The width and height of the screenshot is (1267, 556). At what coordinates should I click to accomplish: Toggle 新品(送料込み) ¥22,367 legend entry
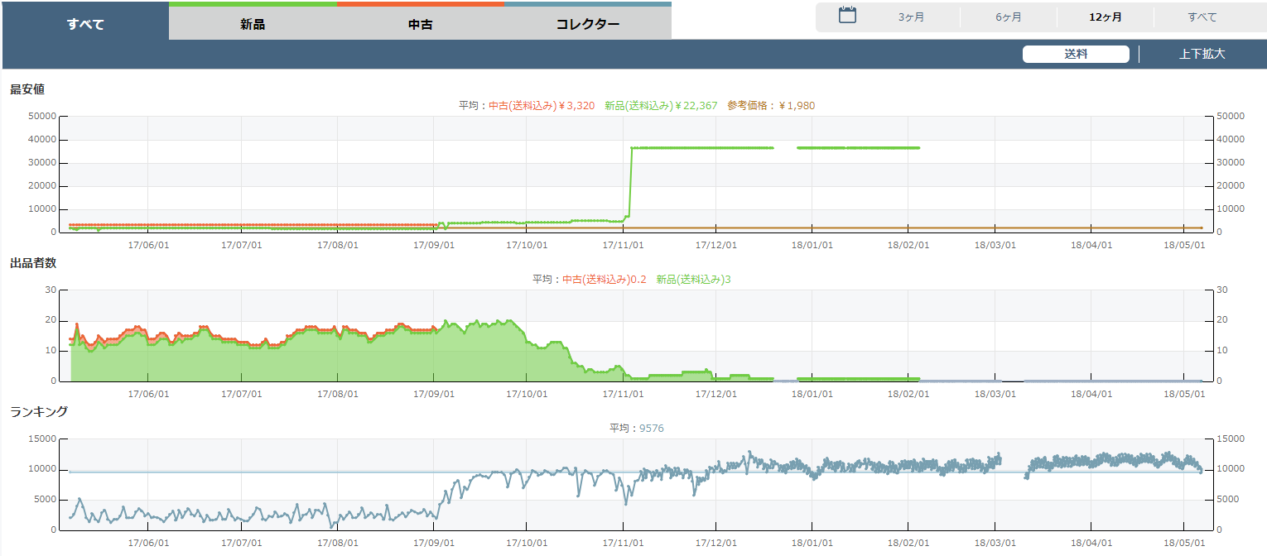(661, 105)
